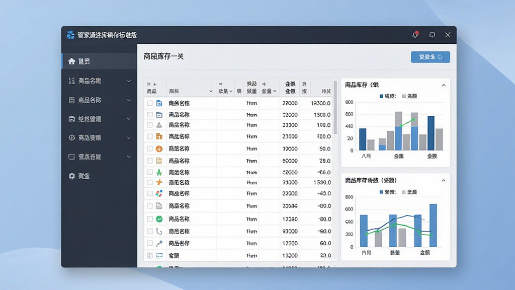The image size is (515, 290).
Task: Click the orange star icon in 1530.0 row
Action: [x=159, y=182]
